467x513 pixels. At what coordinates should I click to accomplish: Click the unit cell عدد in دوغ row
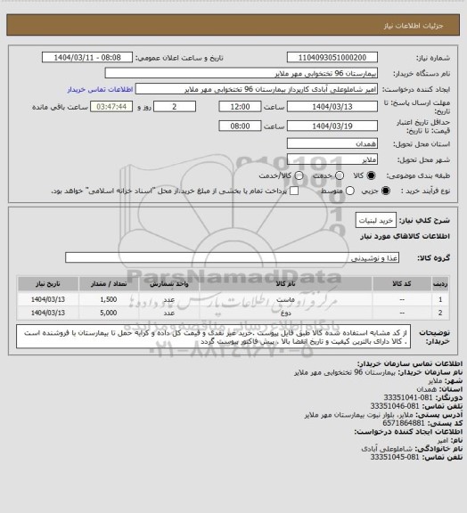point(169,313)
